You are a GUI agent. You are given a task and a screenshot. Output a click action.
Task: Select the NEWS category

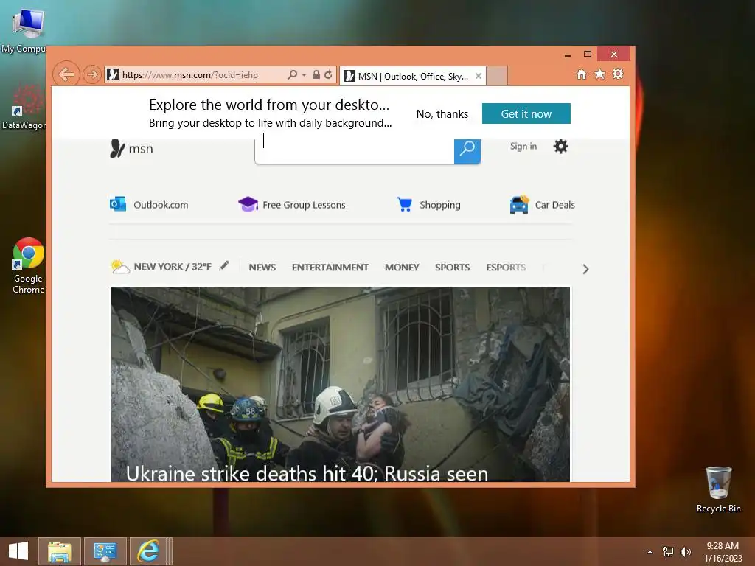click(262, 268)
